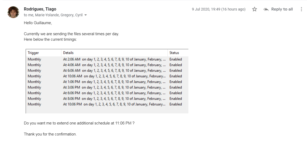Select the 10:06 PM schedule row

coord(114,104)
